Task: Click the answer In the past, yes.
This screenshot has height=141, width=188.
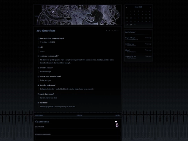Action: [46, 80]
